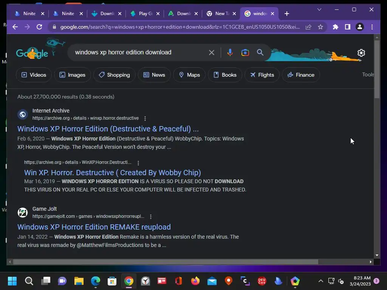Open the share page icon in address bar
This screenshot has height=290, width=387.
[308, 27]
